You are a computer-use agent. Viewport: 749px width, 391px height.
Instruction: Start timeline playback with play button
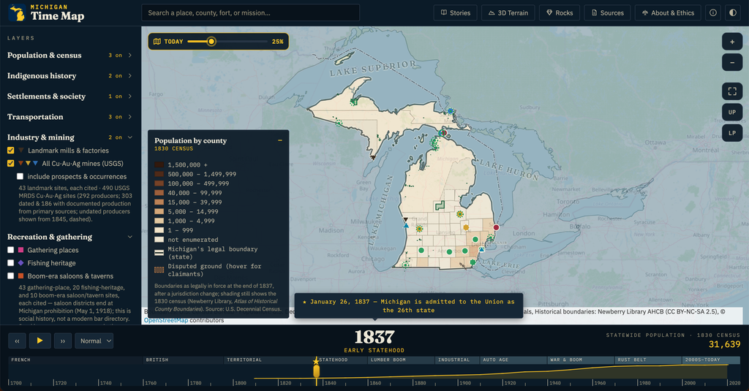pyautogui.click(x=39, y=341)
